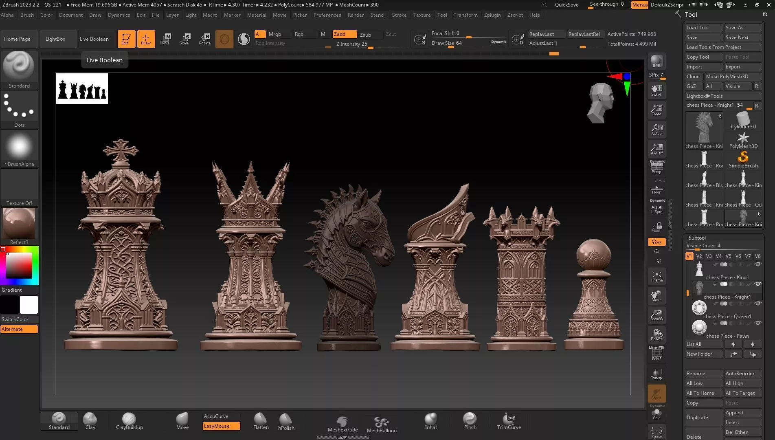Toggle Transp transparency mode

point(656,374)
